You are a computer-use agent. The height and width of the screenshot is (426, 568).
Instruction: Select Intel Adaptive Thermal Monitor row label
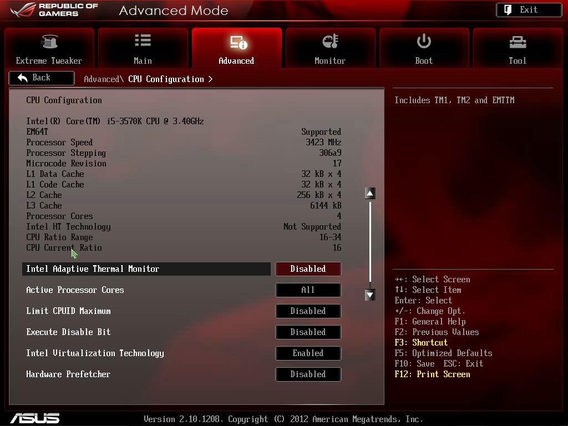point(93,269)
